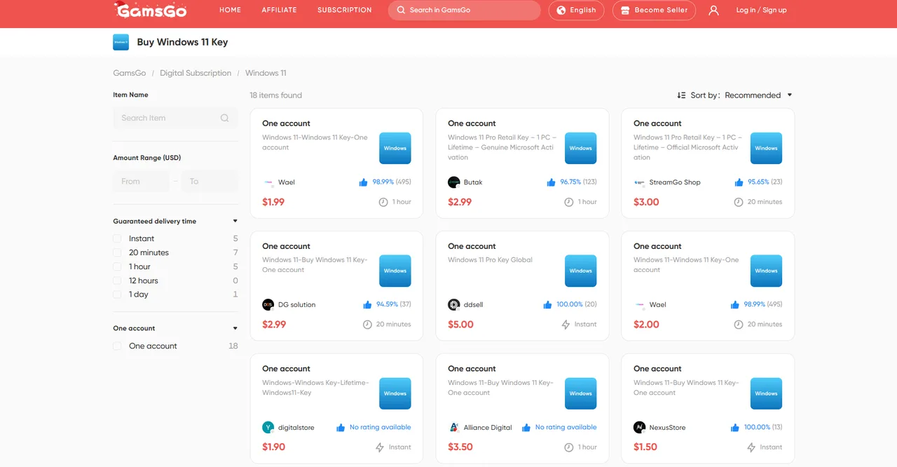
Task: Click the Windows thumbnail in StreamGo Shop listing
Action: pos(766,148)
